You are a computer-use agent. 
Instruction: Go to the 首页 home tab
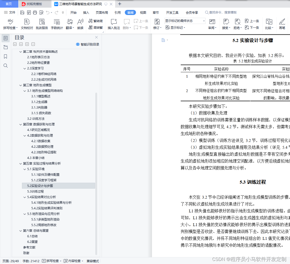[x=9, y=4]
